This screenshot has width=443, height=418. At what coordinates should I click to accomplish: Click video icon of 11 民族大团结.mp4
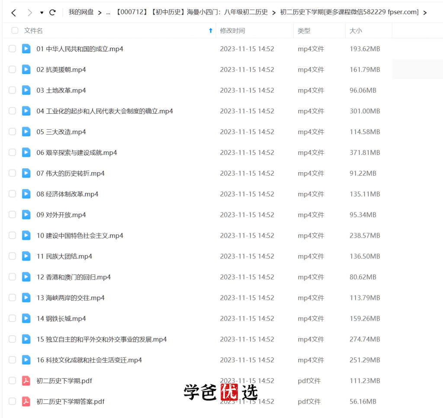click(26, 256)
